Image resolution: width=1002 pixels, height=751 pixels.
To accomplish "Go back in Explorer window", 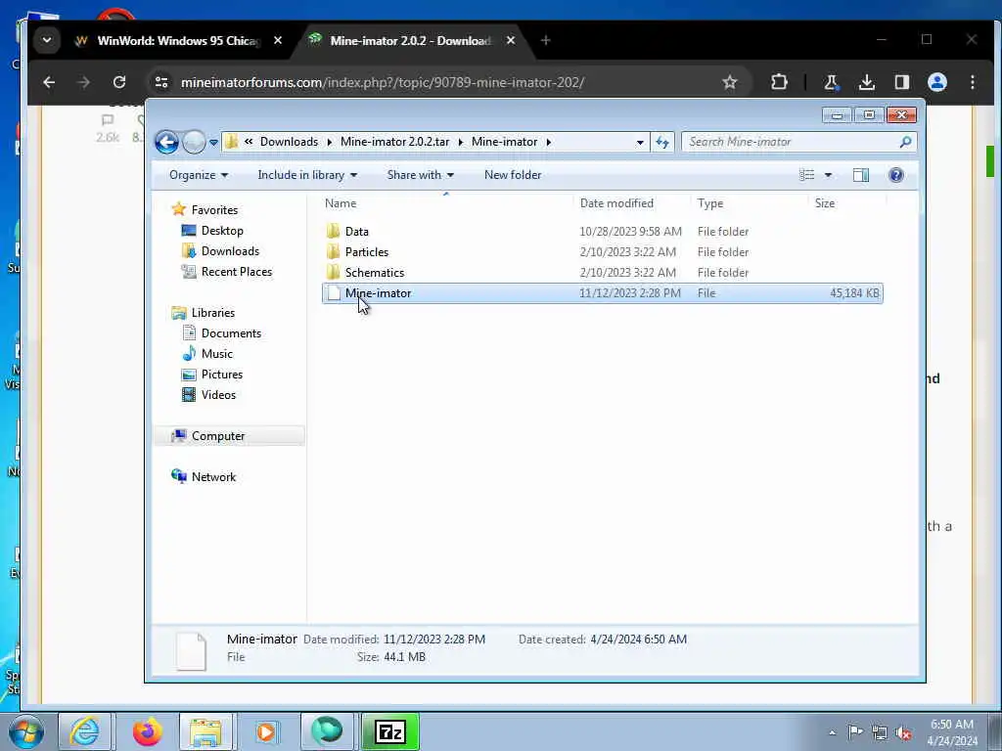I will pyautogui.click(x=166, y=142).
